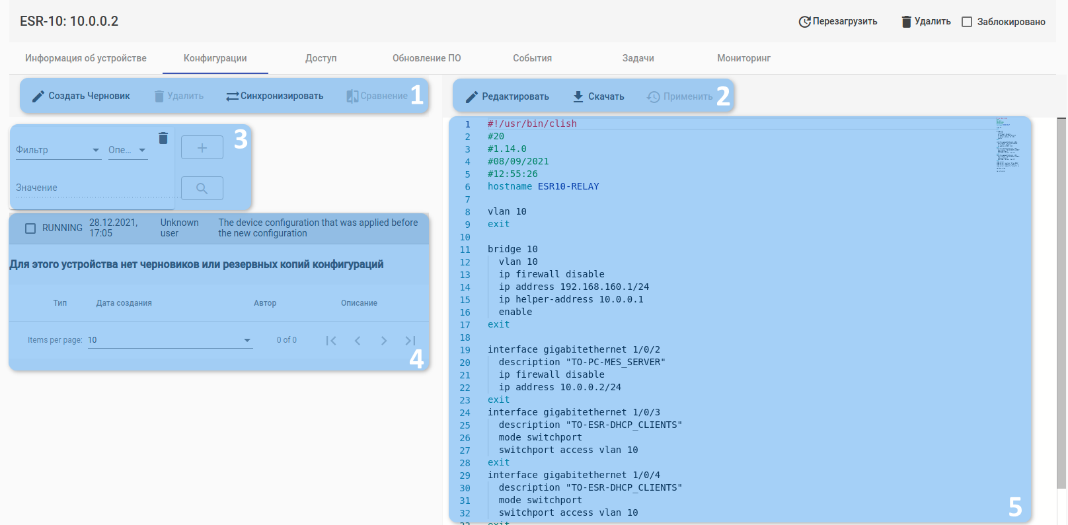Click the Синхронизировать button

tap(275, 96)
